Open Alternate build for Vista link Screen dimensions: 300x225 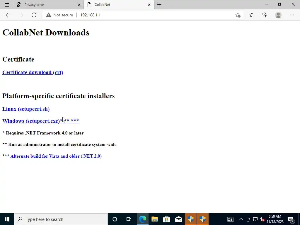point(56,156)
